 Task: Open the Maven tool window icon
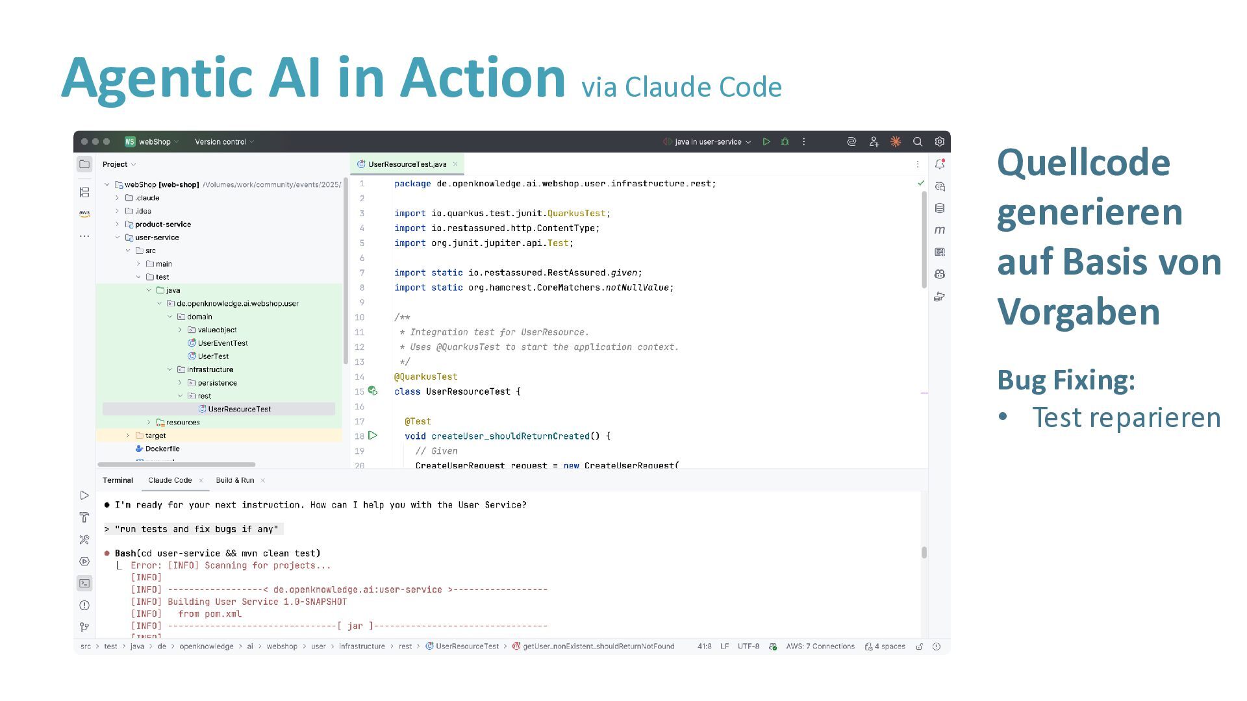pos(939,230)
